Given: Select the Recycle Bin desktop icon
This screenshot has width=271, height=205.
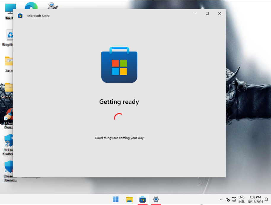Looking at the screenshot, I should coord(8,38).
